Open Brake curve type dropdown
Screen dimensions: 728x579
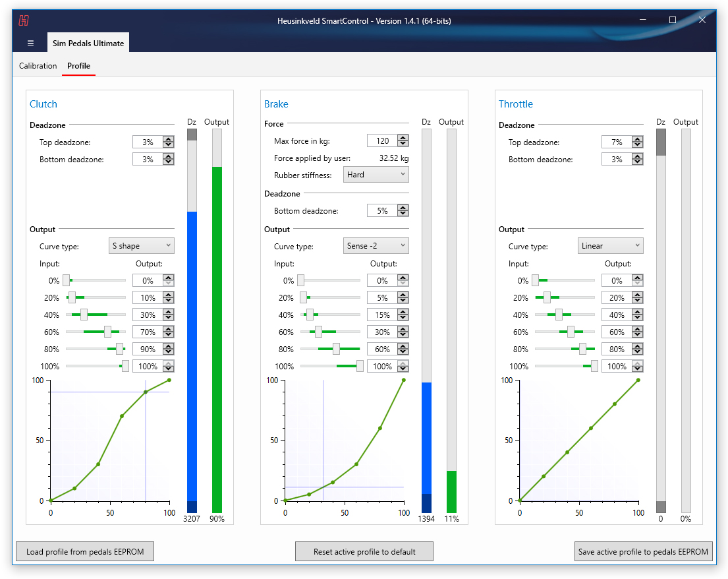pyautogui.click(x=376, y=246)
